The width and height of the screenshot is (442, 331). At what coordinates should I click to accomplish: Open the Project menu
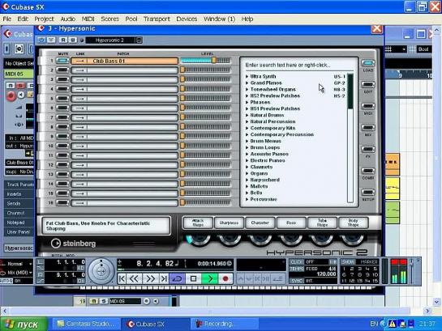(44, 19)
